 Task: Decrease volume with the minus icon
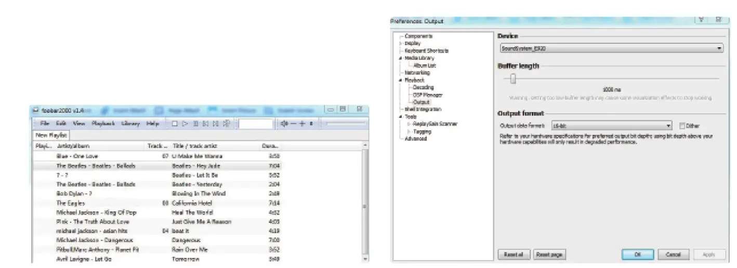(x=294, y=124)
